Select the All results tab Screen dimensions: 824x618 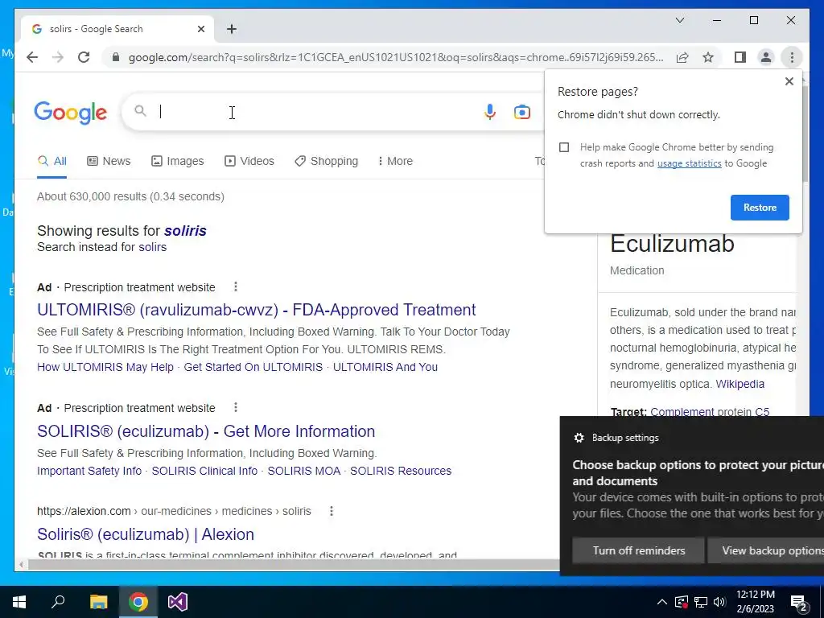coord(52,161)
